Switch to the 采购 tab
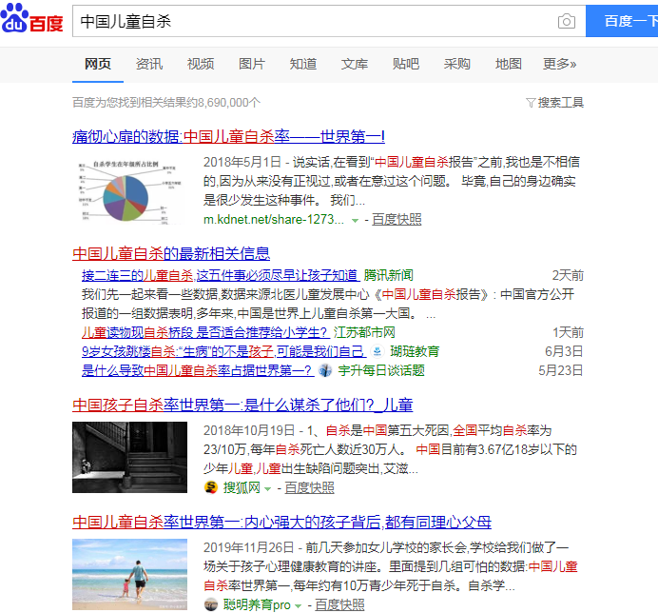Image resolution: width=658 pixels, height=613 pixels. pyautogui.click(x=457, y=64)
